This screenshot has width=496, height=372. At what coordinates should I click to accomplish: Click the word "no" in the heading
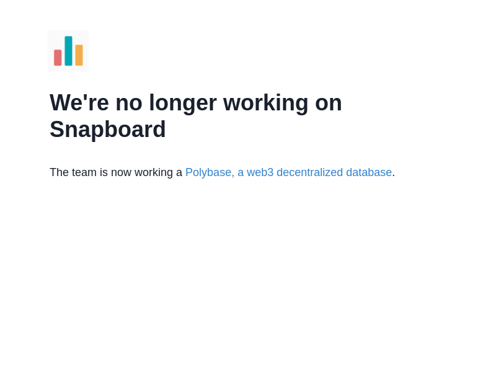[129, 103]
